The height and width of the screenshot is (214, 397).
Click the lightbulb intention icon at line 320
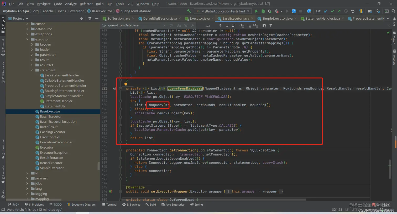point(126,84)
